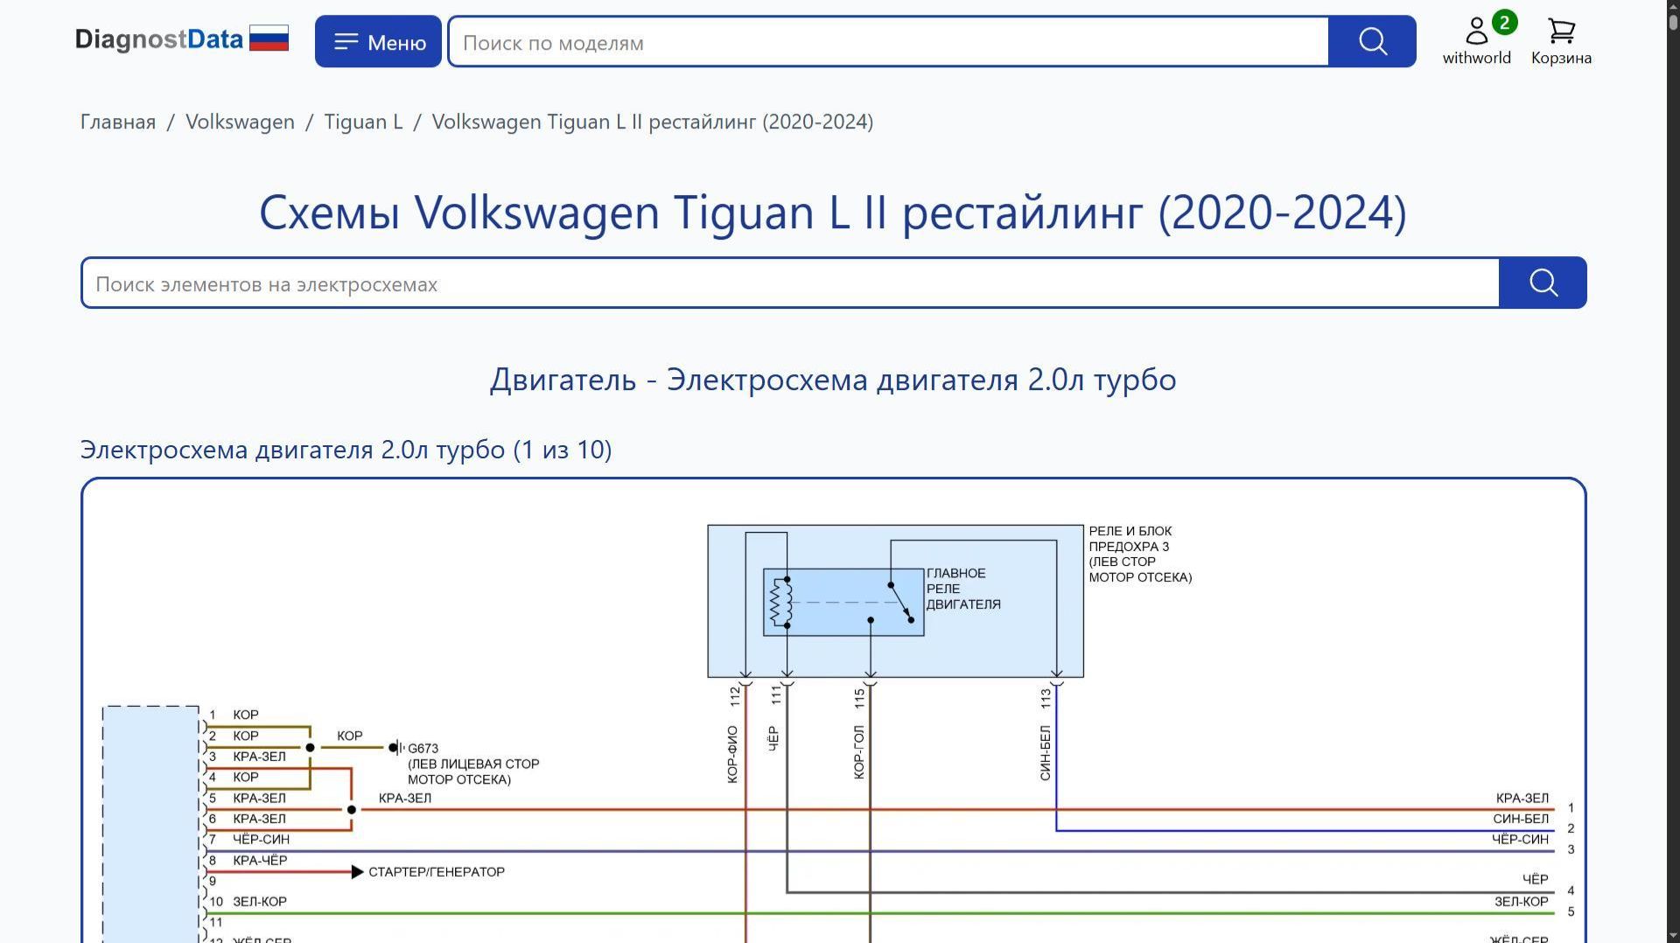Click connector pin number 112
This screenshot has width=1680, height=943.
735,697
